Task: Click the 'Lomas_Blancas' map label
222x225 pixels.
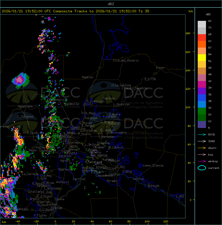Action: tap(153, 165)
